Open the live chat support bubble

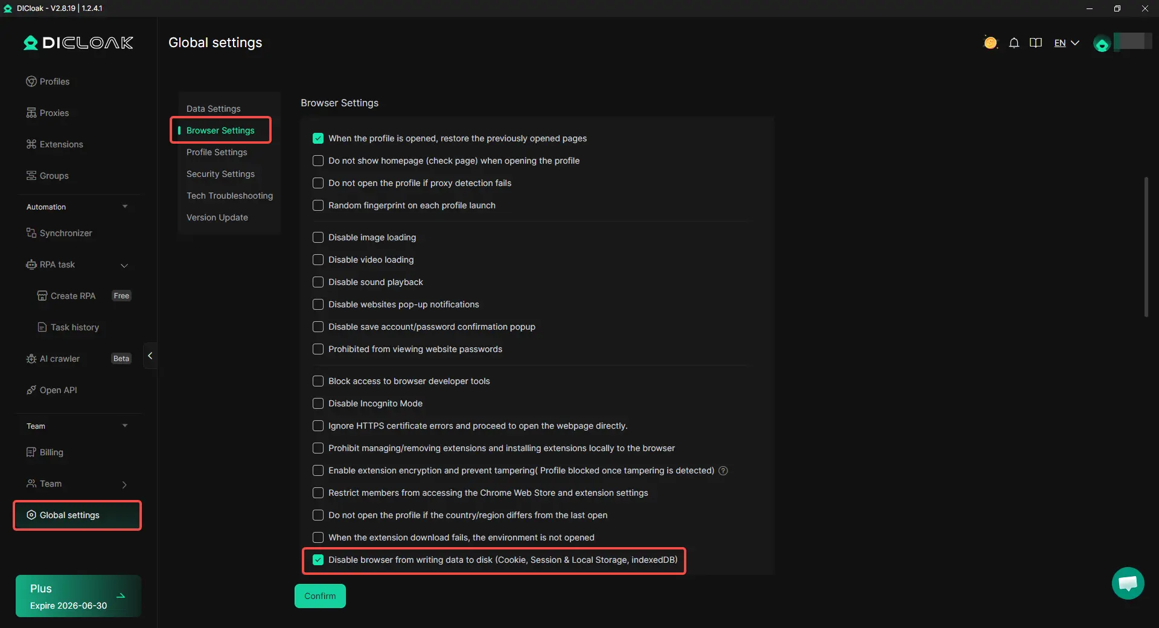[1128, 583]
